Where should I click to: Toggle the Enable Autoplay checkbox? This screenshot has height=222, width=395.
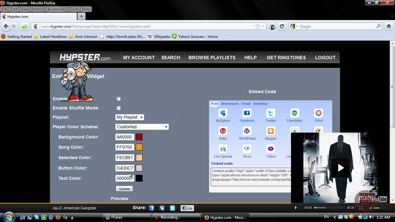tap(118, 99)
